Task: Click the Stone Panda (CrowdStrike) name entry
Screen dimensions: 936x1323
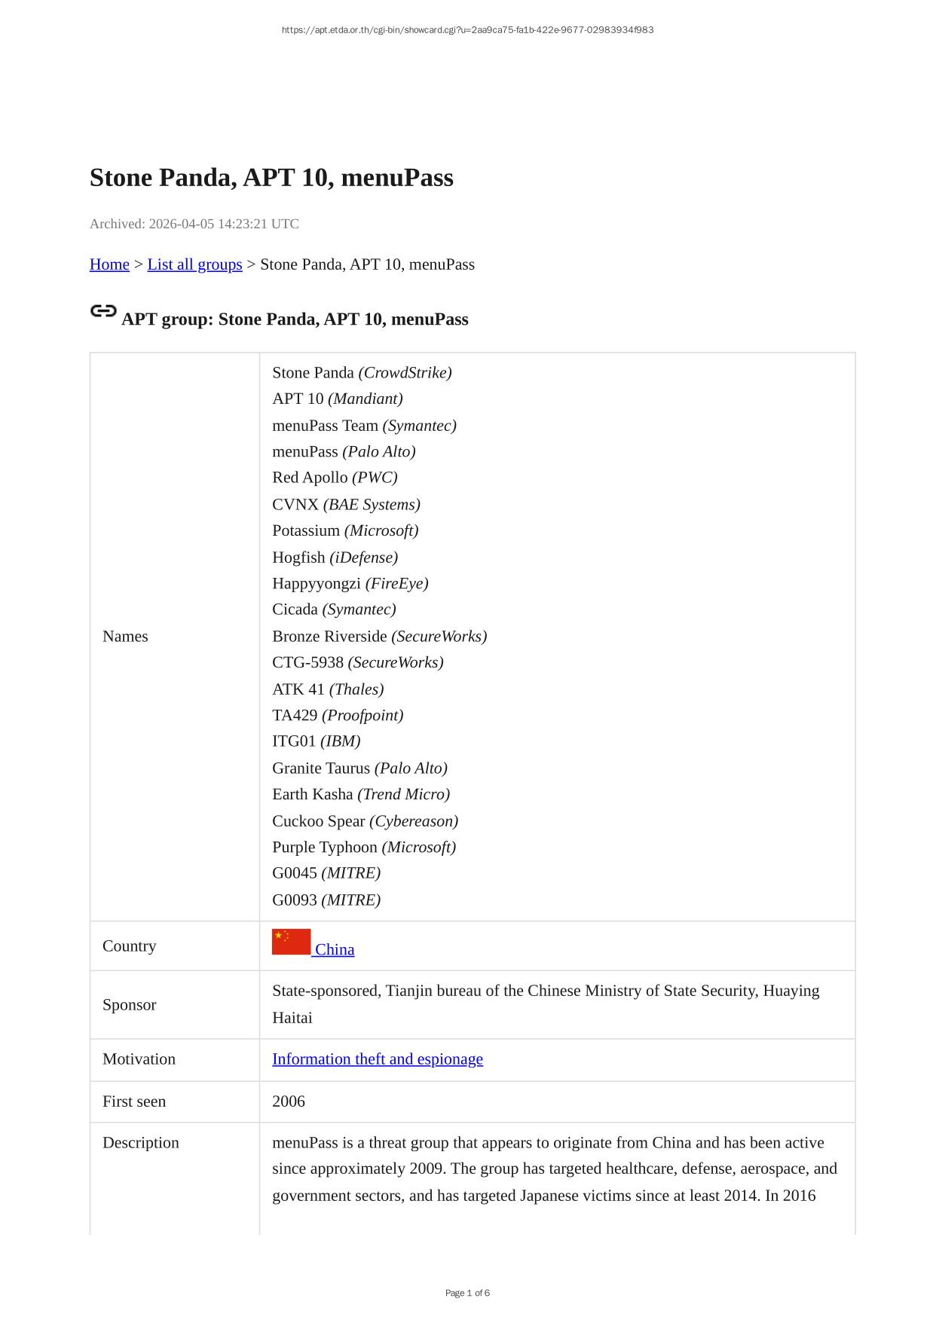Action: (362, 373)
